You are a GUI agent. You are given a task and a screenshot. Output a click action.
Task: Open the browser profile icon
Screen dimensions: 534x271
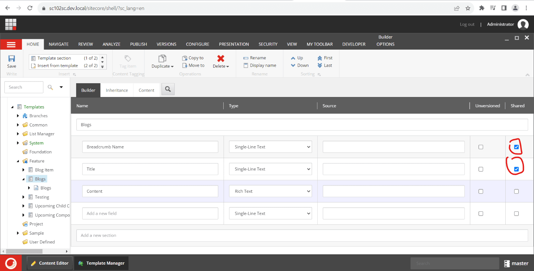515,8
